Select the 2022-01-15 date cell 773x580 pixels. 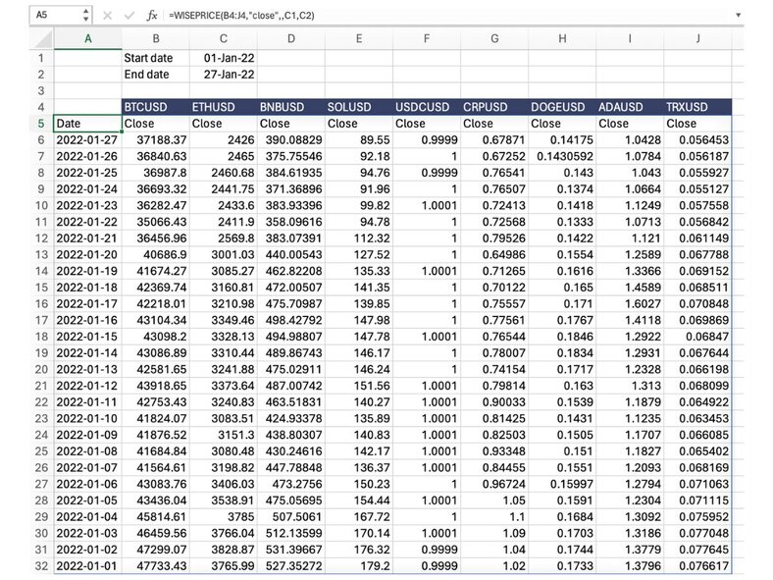87,336
